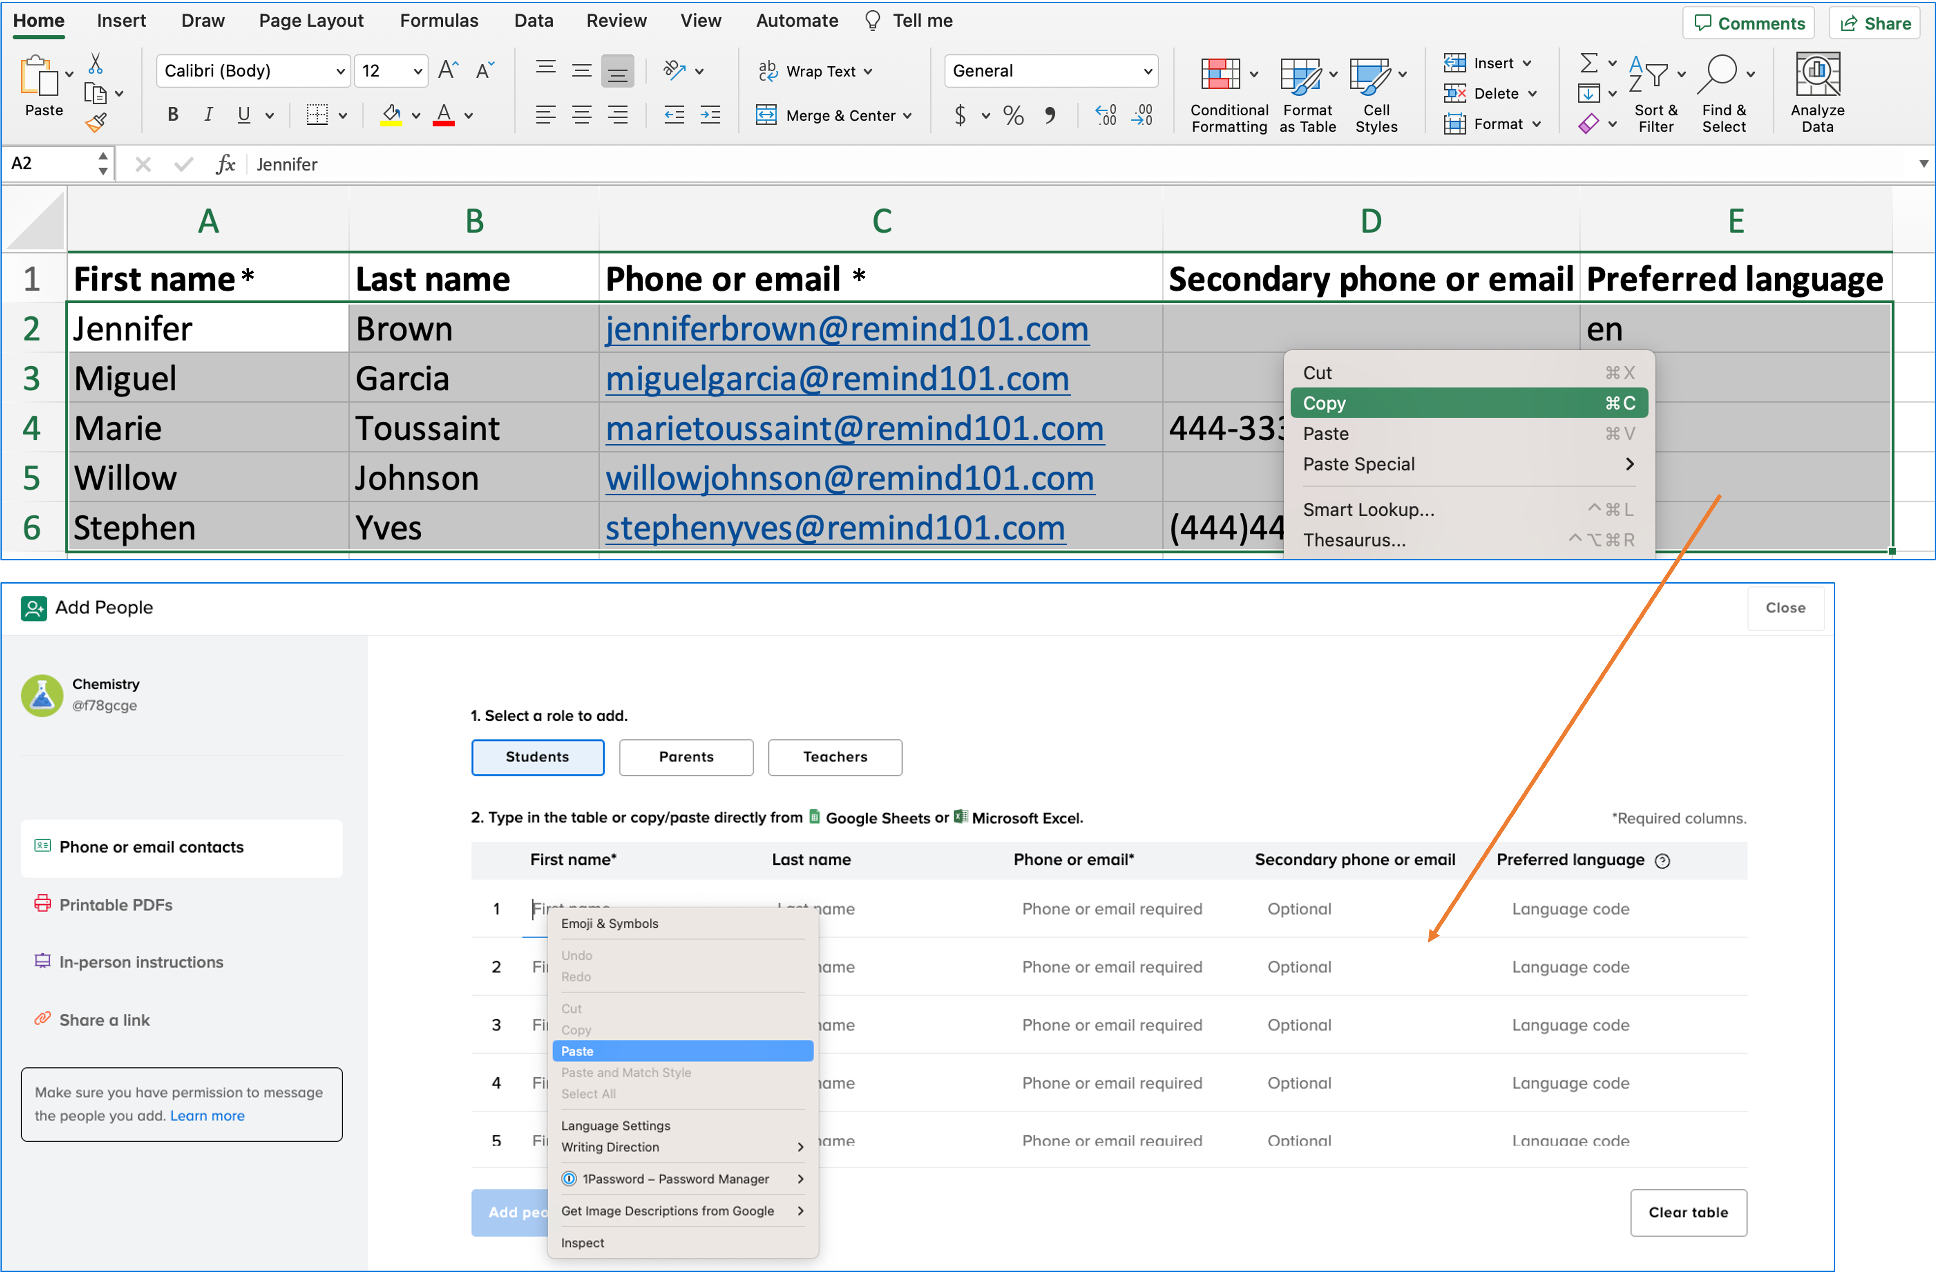This screenshot has height=1273, width=1937.
Task: Click the AutoSum sigma icon
Action: [1588, 63]
